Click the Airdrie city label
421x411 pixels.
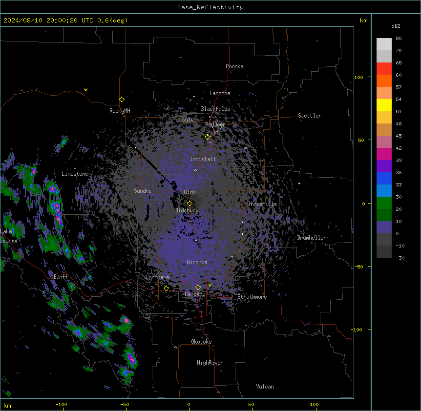197,262
